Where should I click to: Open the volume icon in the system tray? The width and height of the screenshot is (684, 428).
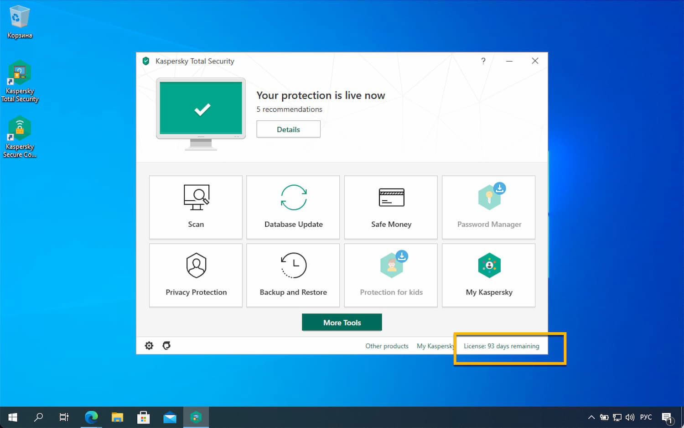(630, 417)
